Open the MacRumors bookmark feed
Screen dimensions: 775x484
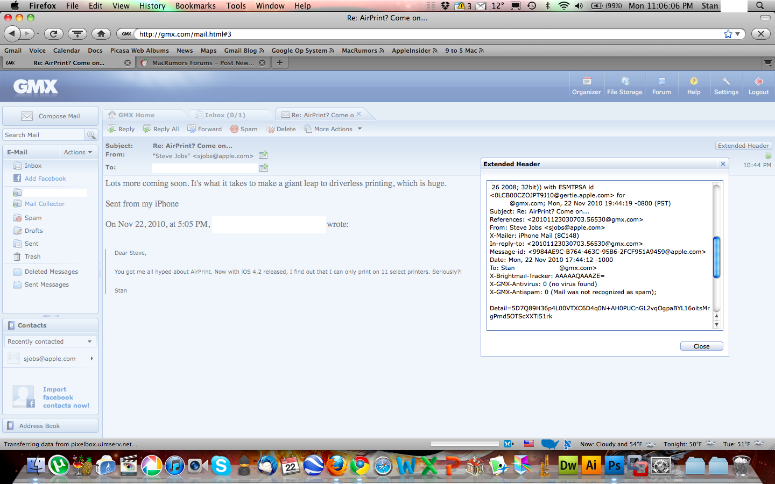coord(363,51)
